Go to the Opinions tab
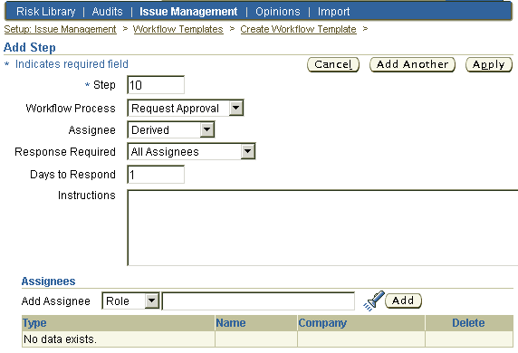 click(x=278, y=12)
